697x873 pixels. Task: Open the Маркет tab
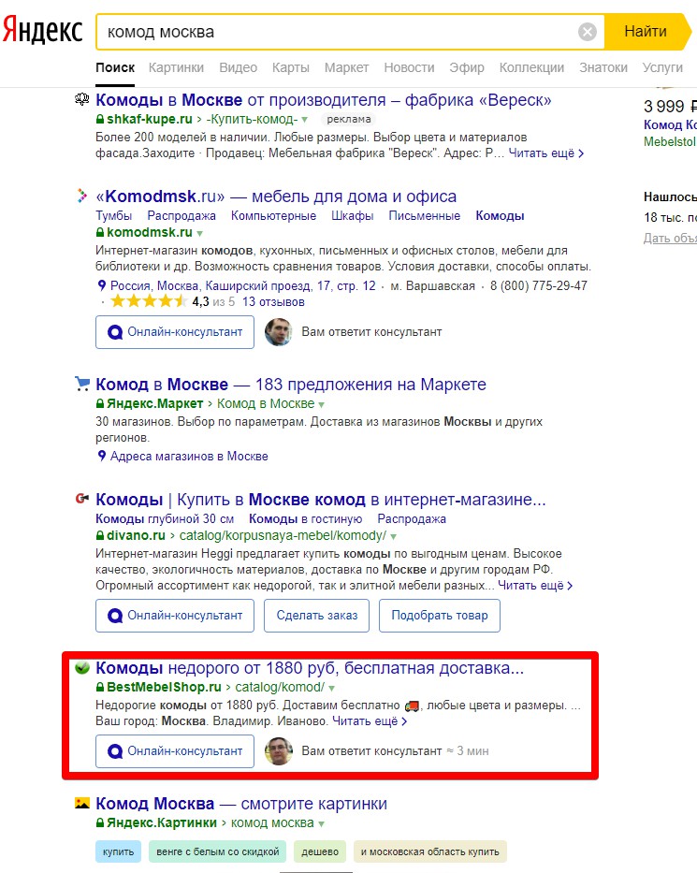pyautogui.click(x=346, y=67)
